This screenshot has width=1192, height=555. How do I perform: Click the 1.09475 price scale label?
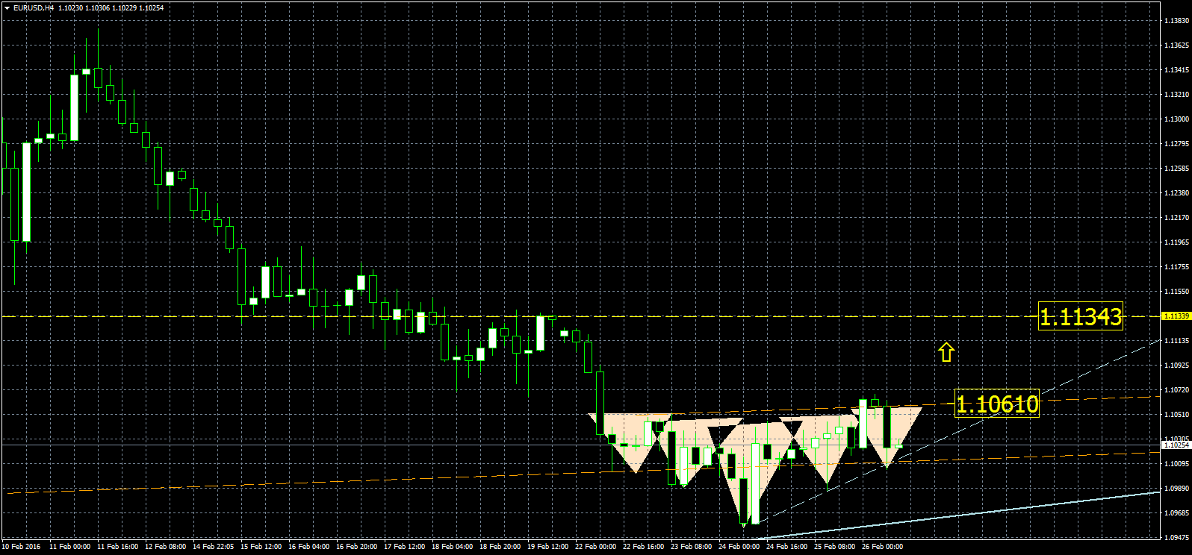tap(1176, 537)
